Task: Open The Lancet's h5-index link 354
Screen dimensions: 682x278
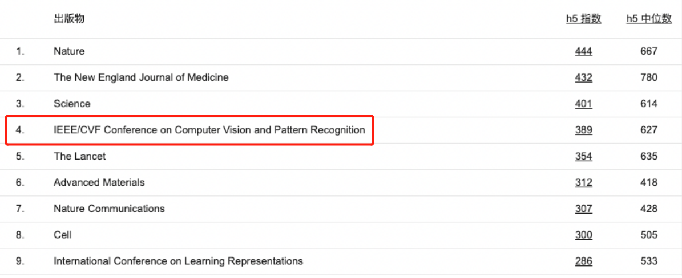Action: pos(583,156)
